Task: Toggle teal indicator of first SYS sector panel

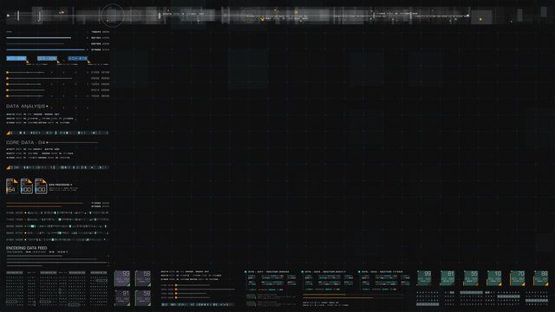Action: 245,272
